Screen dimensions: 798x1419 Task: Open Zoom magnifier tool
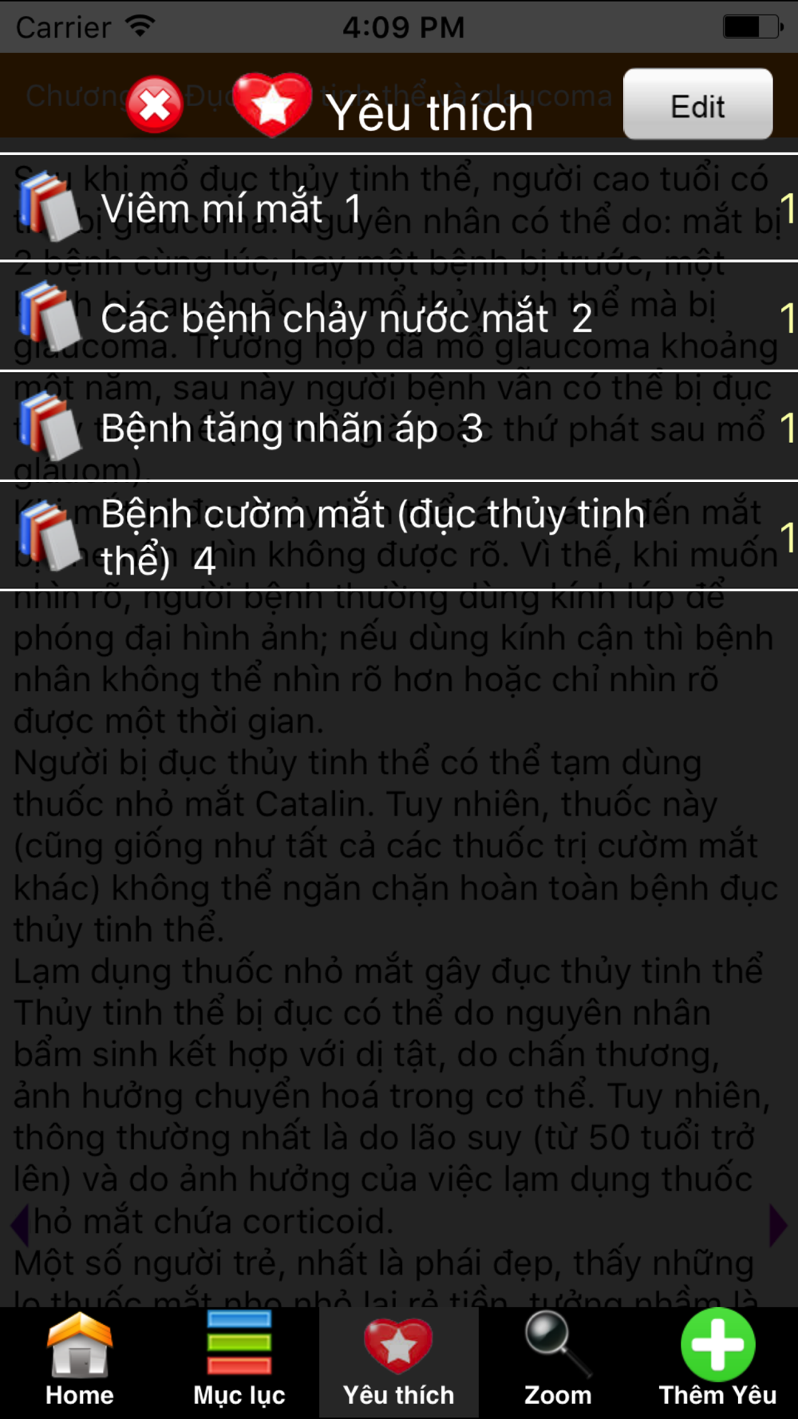[x=559, y=1362]
